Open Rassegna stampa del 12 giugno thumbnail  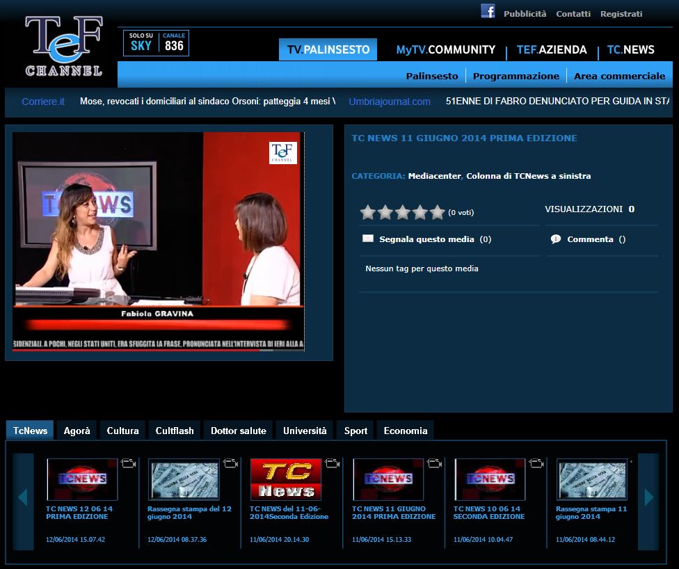pos(184,479)
